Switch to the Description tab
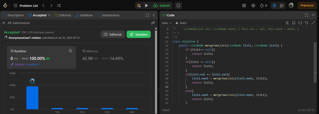 click(x=14, y=15)
